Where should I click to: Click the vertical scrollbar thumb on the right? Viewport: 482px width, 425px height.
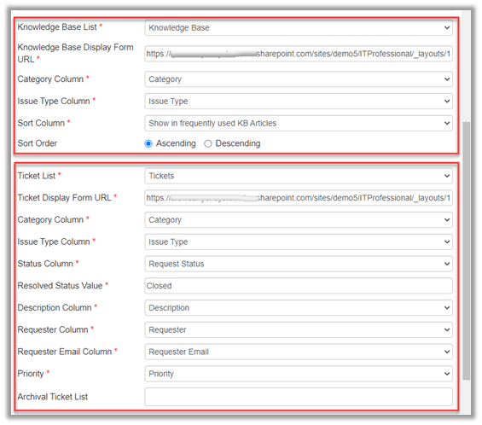pos(467,251)
